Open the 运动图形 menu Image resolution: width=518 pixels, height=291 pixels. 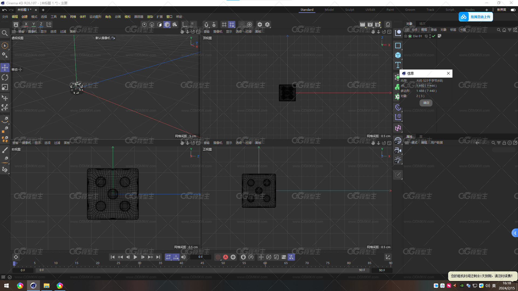click(x=95, y=17)
